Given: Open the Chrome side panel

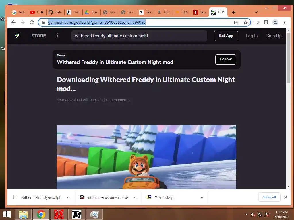Looking at the screenshot, I should (266, 22).
